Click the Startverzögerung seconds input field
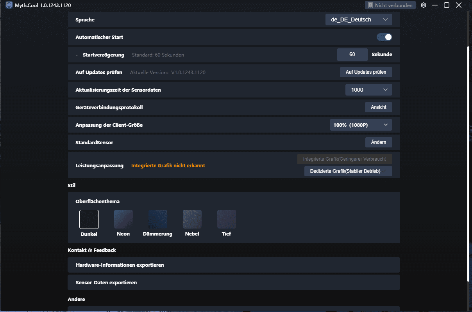Viewport: 472px width, 312px height. tap(352, 55)
